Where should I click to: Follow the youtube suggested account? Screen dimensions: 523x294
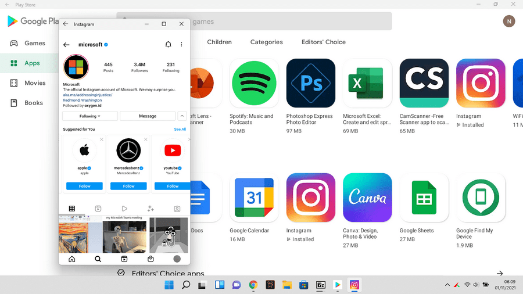tap(173, 186)
